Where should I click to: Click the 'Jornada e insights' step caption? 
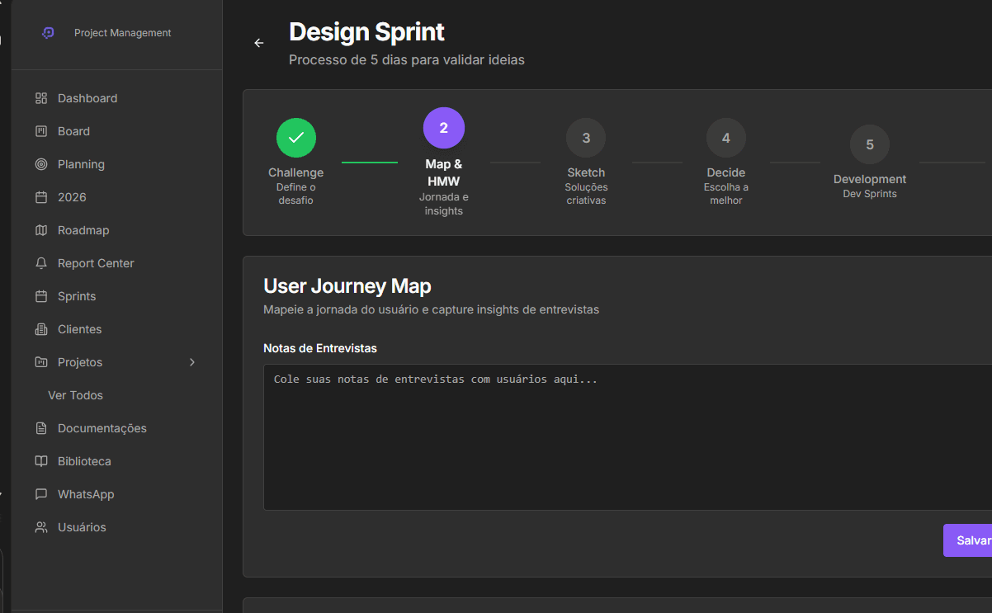click(444, 205)
